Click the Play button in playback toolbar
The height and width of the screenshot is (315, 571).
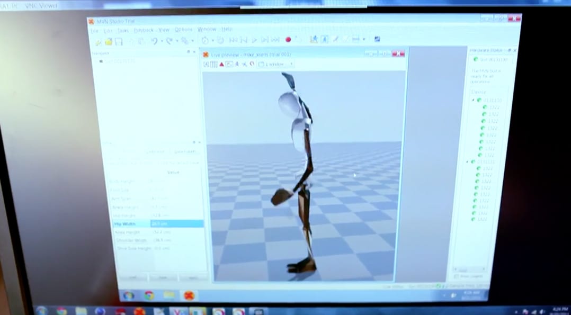pos(255,40)
